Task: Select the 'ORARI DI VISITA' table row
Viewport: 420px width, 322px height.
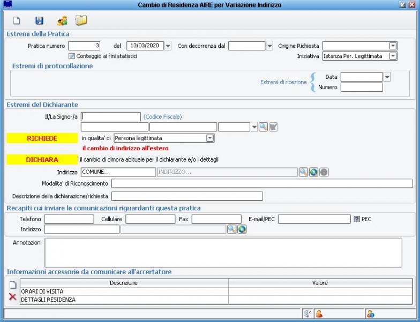Action: coord(124,291)
